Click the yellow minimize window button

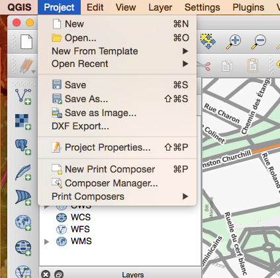coord(30,23)
